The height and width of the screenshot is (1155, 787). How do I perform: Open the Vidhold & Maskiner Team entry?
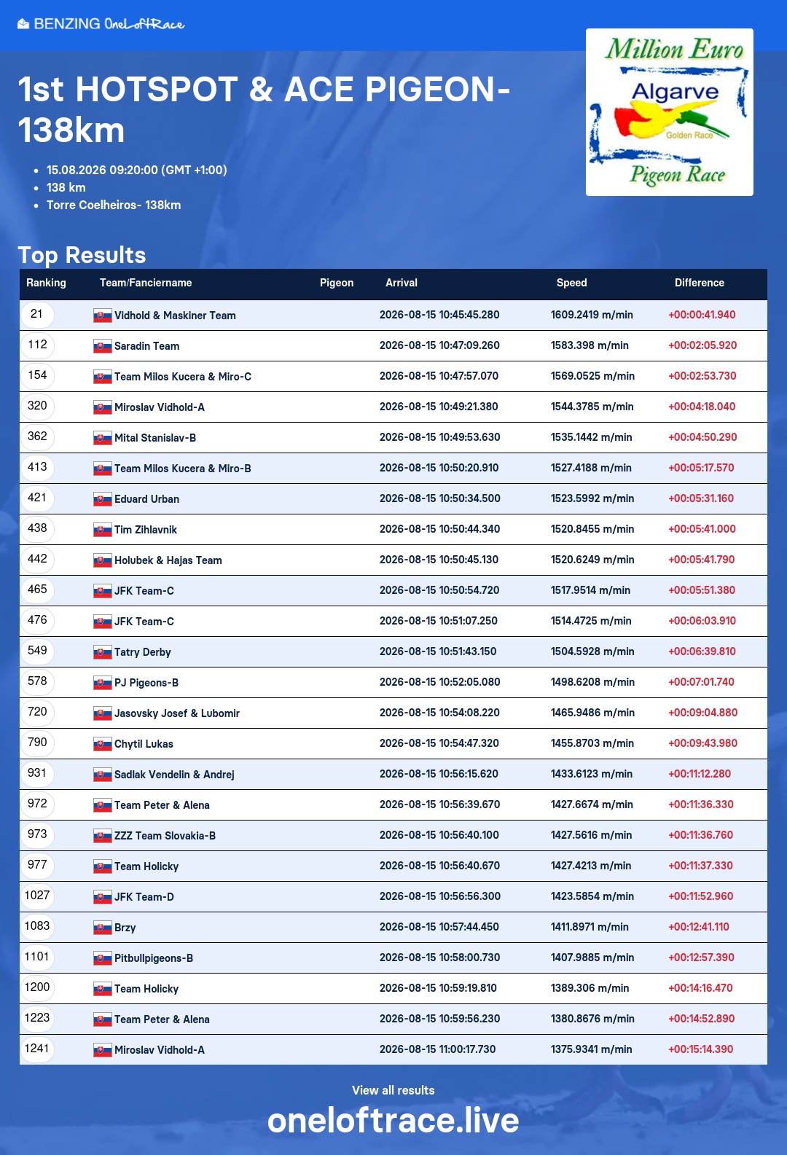pyautogui.click(x=175, y=316)
